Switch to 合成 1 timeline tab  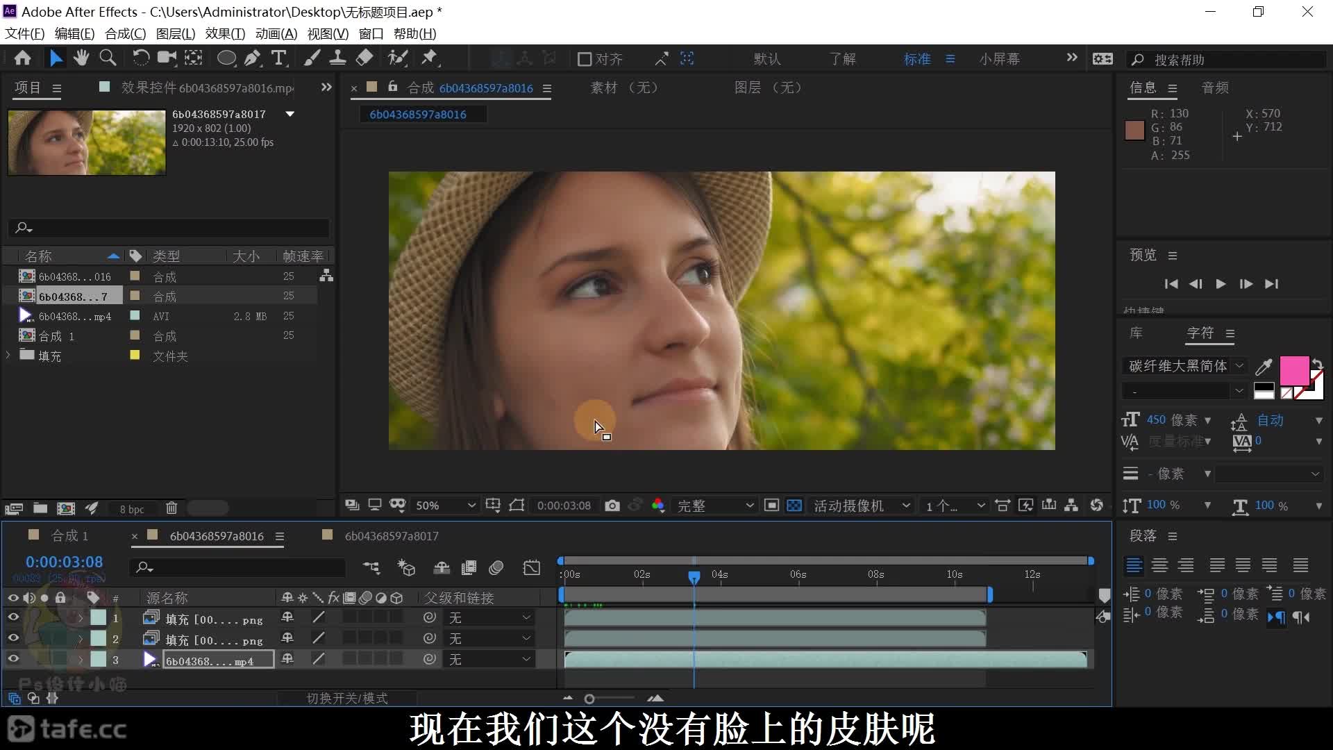(69, 536)
